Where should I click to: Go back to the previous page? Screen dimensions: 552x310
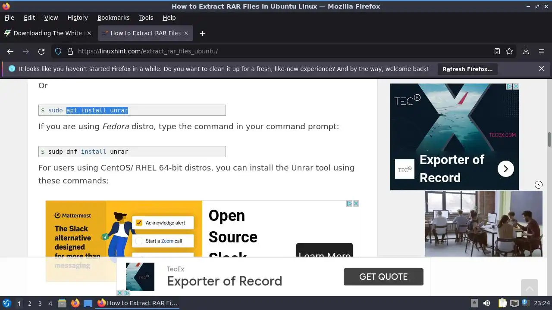click(x=10, y=51)
